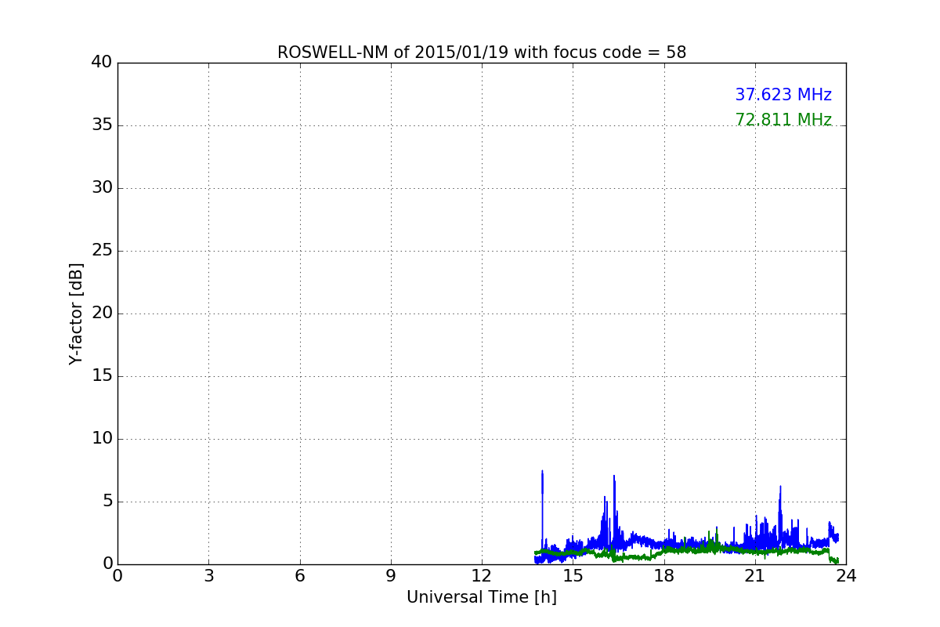This screenshot has width=940, height=627.
Task: Click the blue spike peak just after 16 h
Action: pos(614,477)
